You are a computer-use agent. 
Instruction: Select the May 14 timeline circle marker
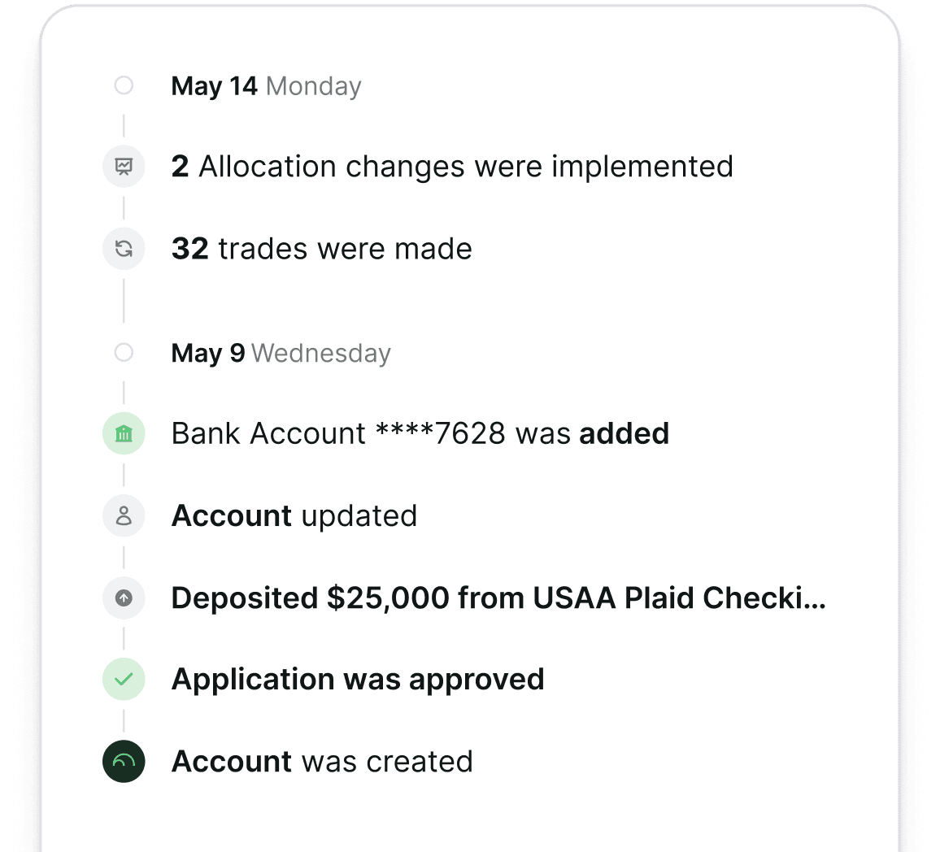click(124, 85)
